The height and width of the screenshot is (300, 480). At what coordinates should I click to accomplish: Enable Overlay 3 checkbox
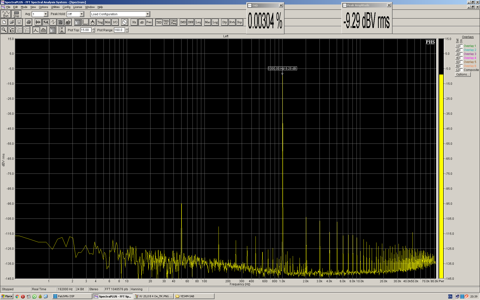coord(461,54)
